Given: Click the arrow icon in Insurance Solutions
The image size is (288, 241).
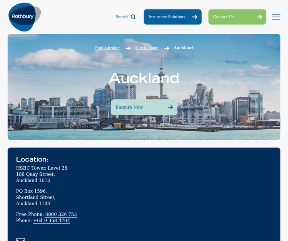Looking at the screenshot, I should pos(195,17).
